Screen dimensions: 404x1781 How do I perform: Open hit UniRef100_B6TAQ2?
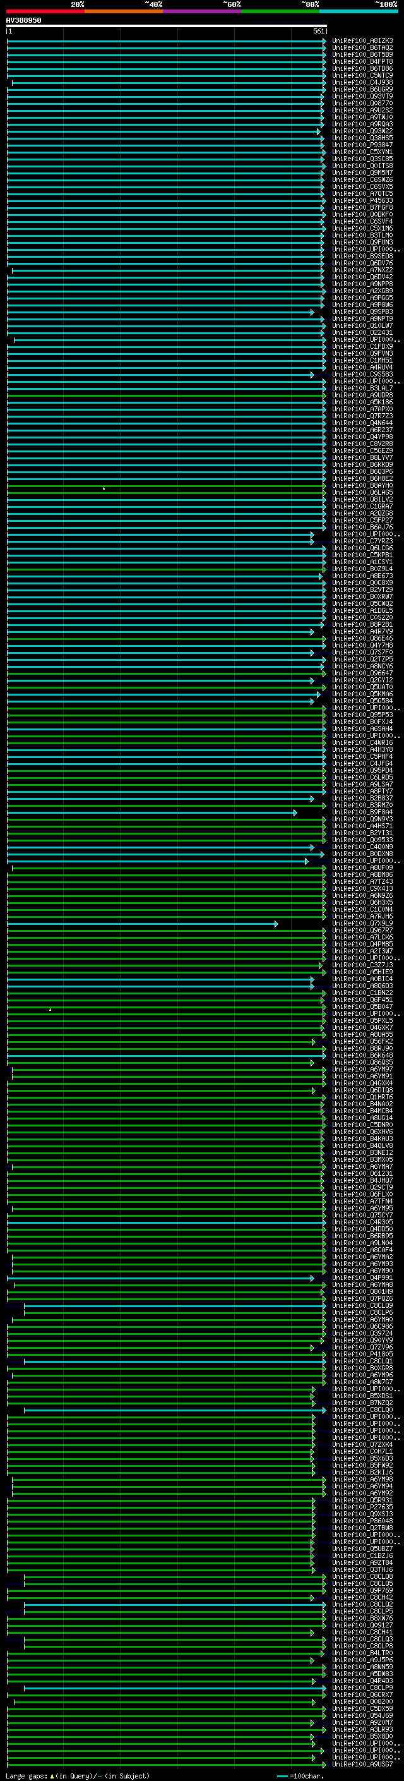pos(362,48)
